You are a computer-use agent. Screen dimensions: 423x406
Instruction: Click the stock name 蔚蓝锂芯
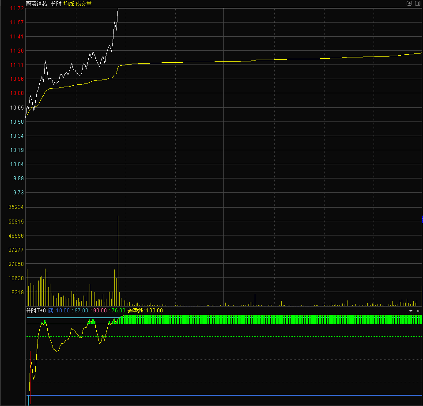click(36, 4)
